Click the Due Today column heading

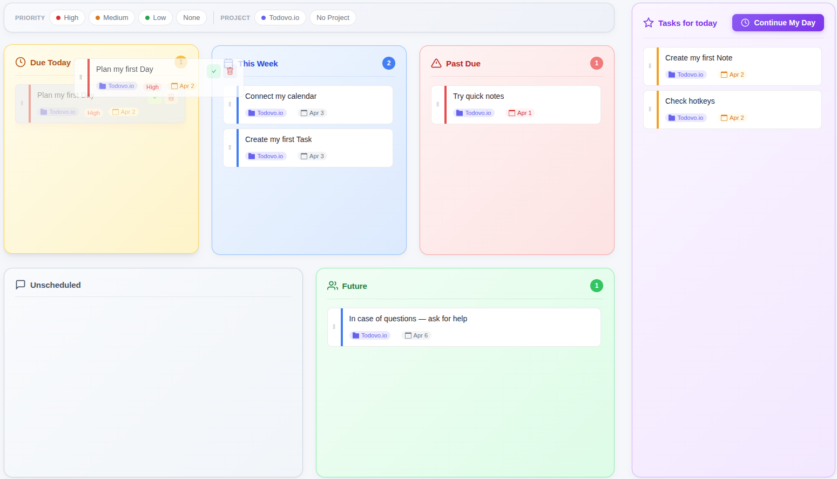[50, 63]
